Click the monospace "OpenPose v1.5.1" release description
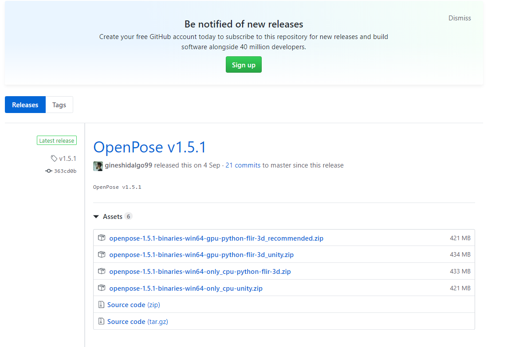This screenshot has width=527, height=347. [x=117, y=187]
